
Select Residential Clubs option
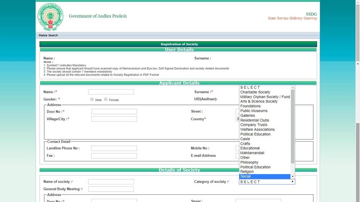pyautogui.click(x=265, y=120)
